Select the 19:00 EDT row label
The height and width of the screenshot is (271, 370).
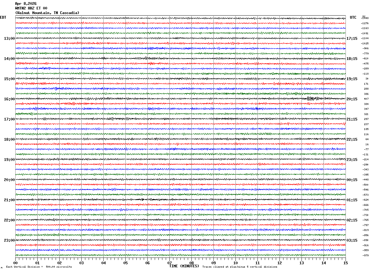tap(9, 160)
